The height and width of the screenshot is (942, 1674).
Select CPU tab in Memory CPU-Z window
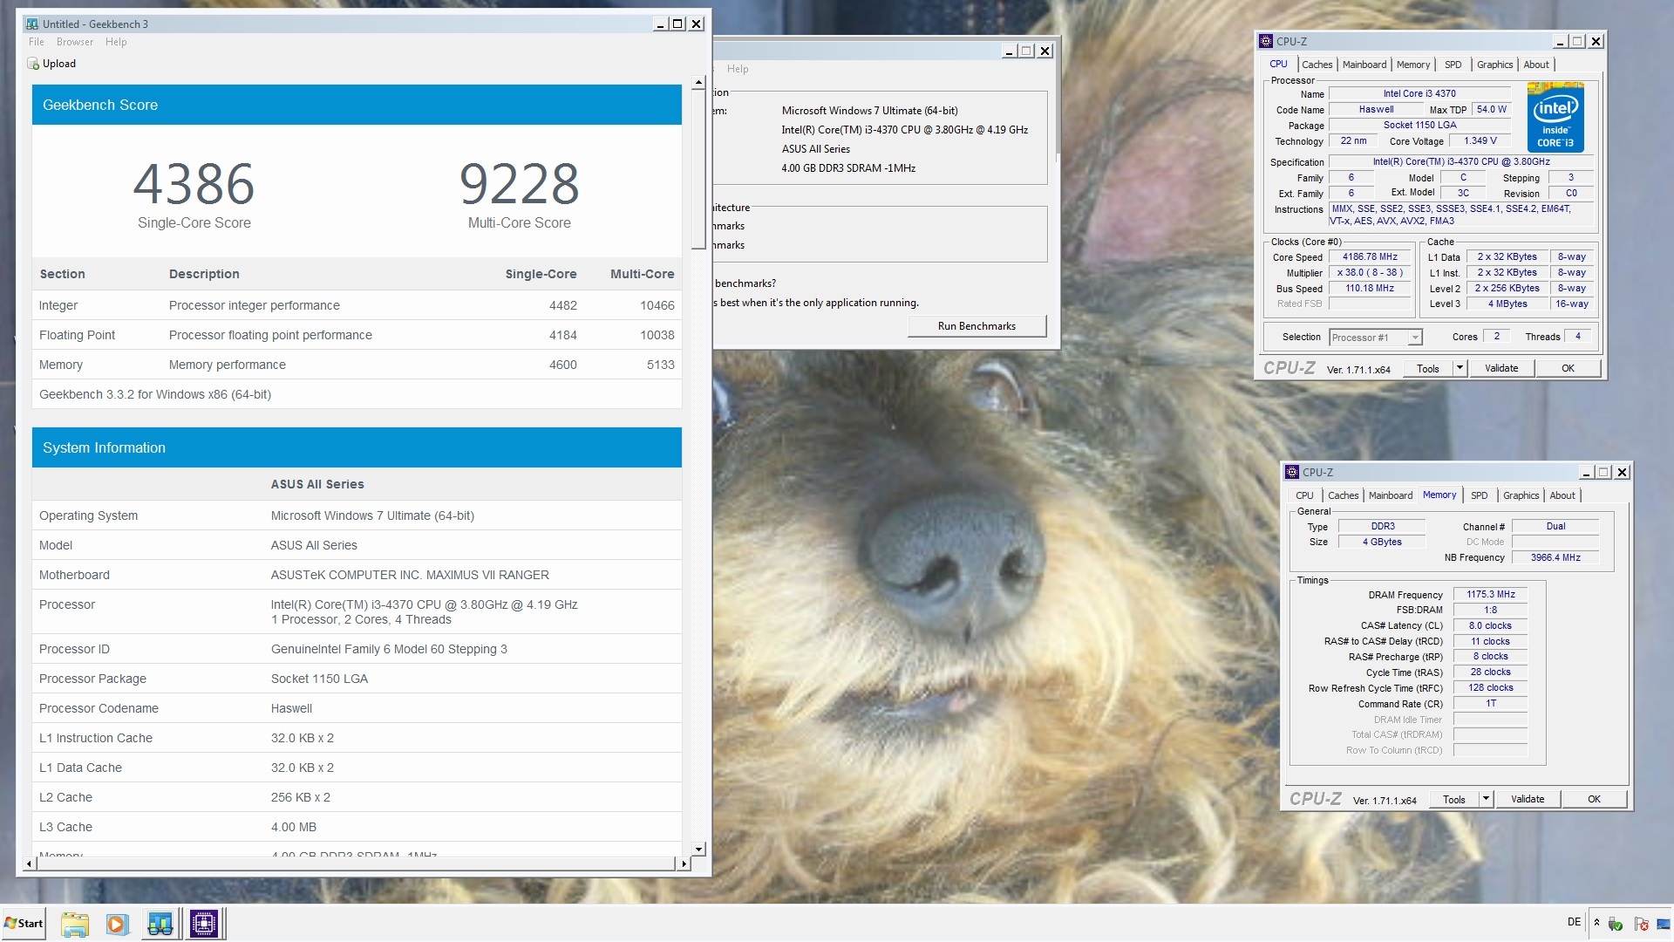tap(1304, 495)
